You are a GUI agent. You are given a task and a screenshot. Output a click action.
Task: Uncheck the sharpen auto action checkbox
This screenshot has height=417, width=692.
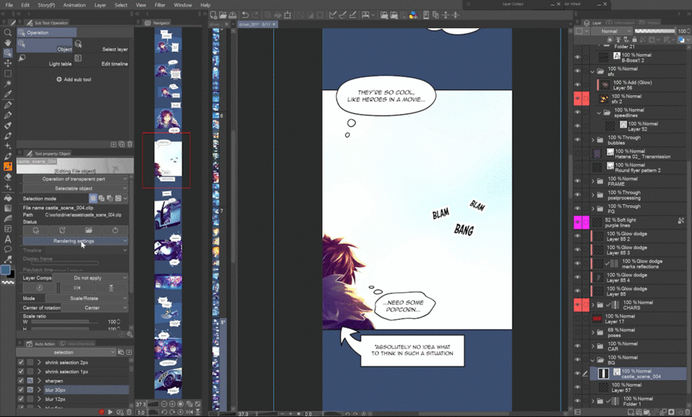[21, 381]
